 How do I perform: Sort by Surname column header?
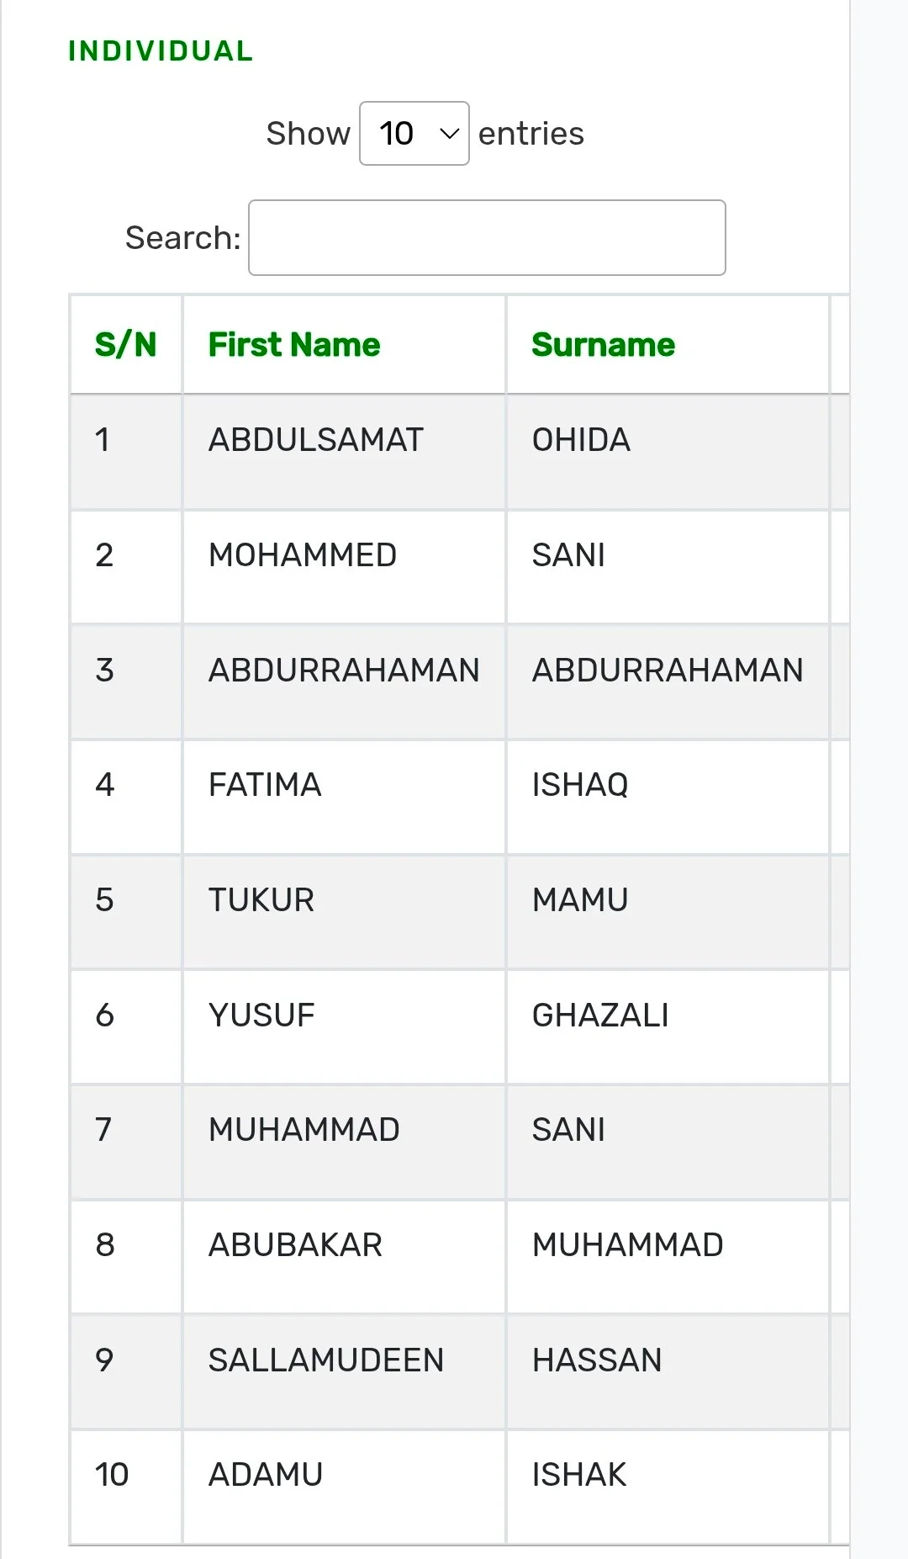[x=603, y=345]
